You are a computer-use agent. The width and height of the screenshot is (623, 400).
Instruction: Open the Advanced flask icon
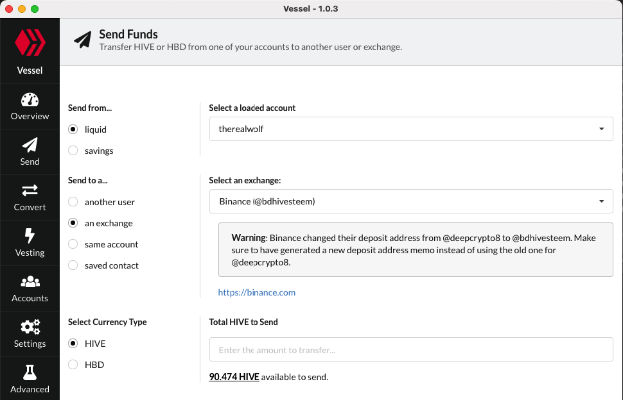pyautogui.click(x=30, y=372)
